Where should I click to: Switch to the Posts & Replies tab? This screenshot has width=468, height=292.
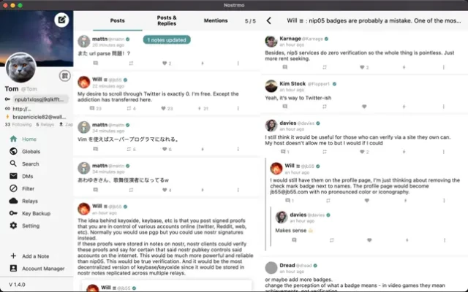(x=167, y=20)
